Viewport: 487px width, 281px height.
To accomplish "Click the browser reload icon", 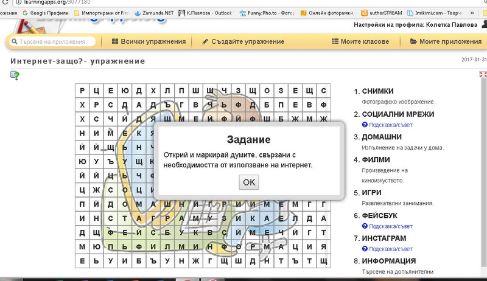I will tap(5, 2).
